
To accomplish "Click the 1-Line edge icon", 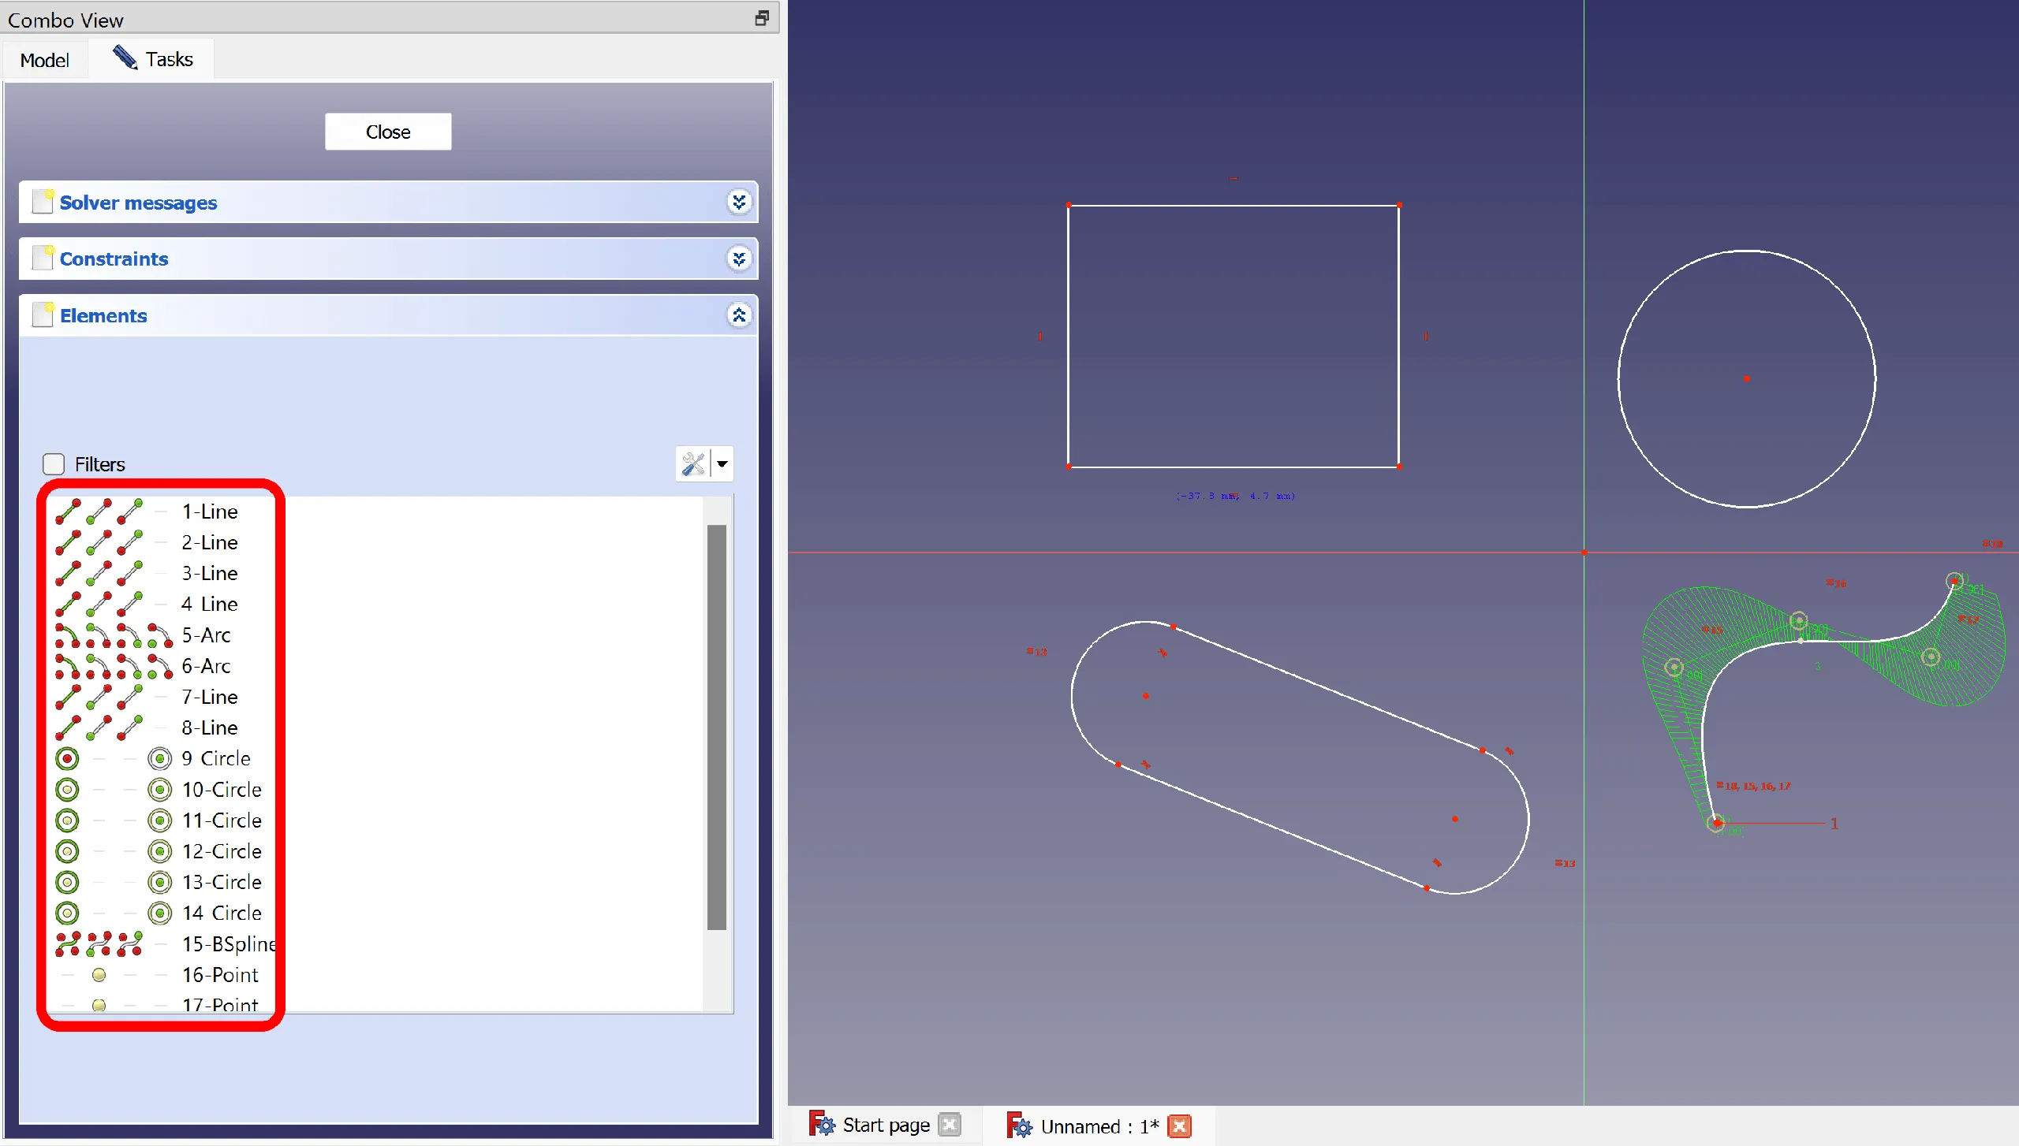I will coord(68,512).
